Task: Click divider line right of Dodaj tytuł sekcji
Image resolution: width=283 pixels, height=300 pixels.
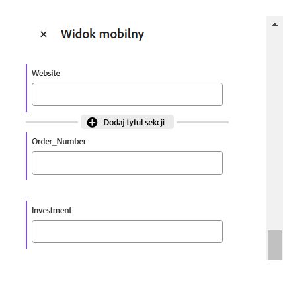Action: tap(203, 122)
